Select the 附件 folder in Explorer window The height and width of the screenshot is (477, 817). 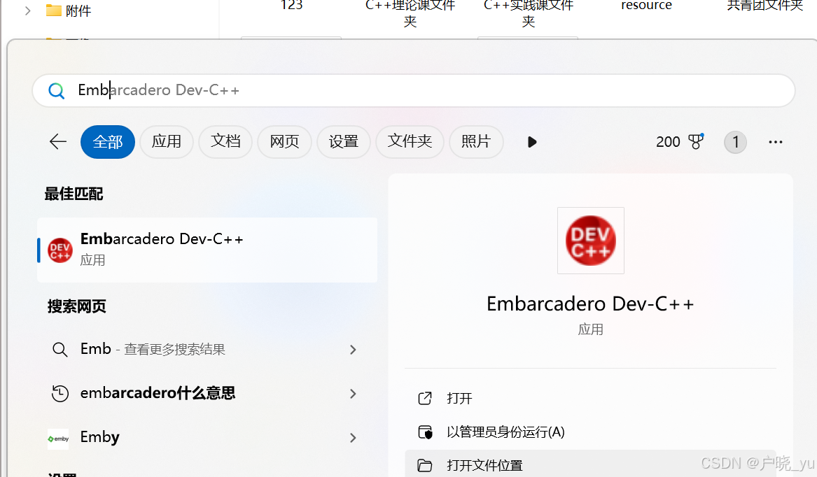tap(68, 10)
